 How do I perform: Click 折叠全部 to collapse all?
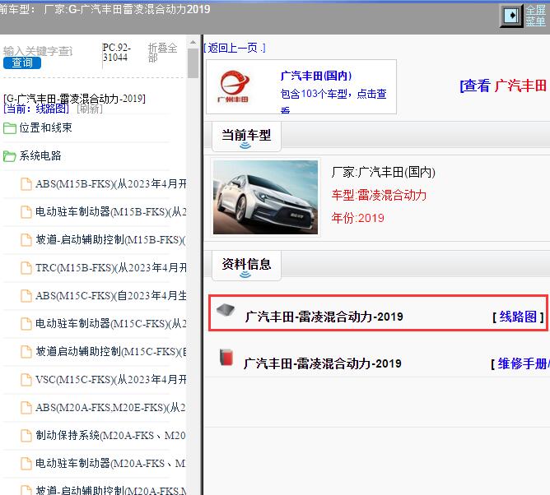(162, 52)
